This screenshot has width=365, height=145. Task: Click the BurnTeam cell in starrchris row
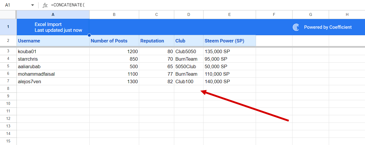(x=189, y=59)
